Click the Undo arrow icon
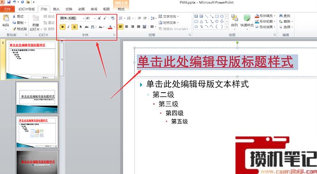Screen dimensions: 317x174 coord(14,2)
